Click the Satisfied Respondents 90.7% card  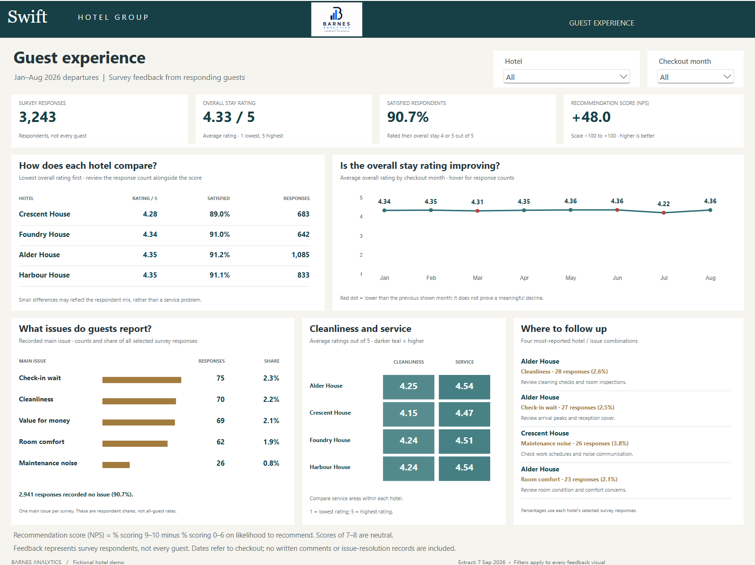coord(468,119)
